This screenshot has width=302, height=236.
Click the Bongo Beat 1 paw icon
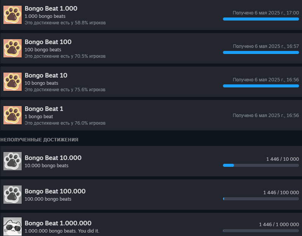click(x=13, y=115)
